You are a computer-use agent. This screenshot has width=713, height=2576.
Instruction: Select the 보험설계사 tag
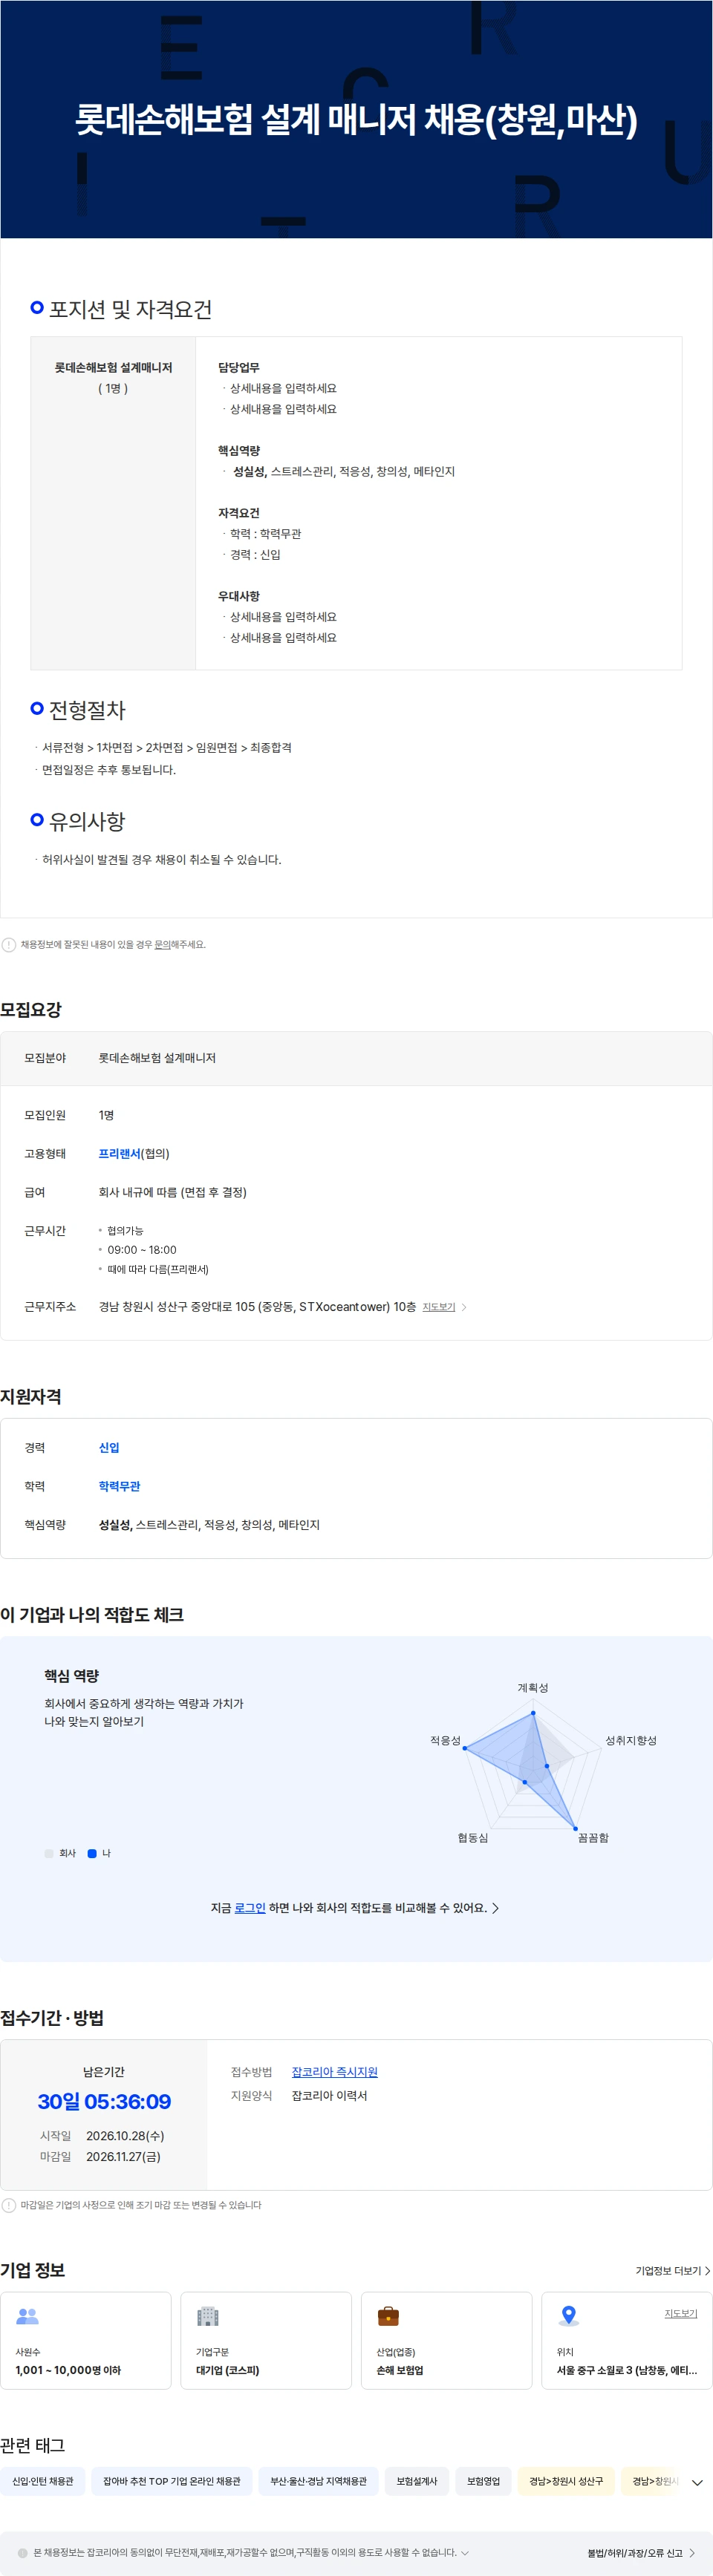point(417,2481)
